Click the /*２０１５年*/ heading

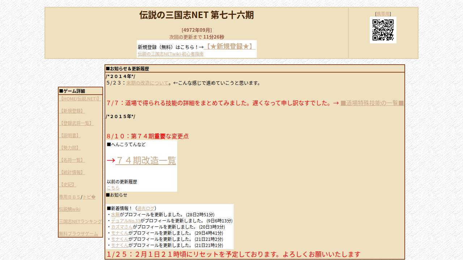pyautogui.click(x=120, y=116)
